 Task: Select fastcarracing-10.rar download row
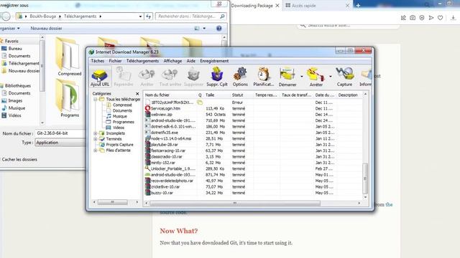254,150
